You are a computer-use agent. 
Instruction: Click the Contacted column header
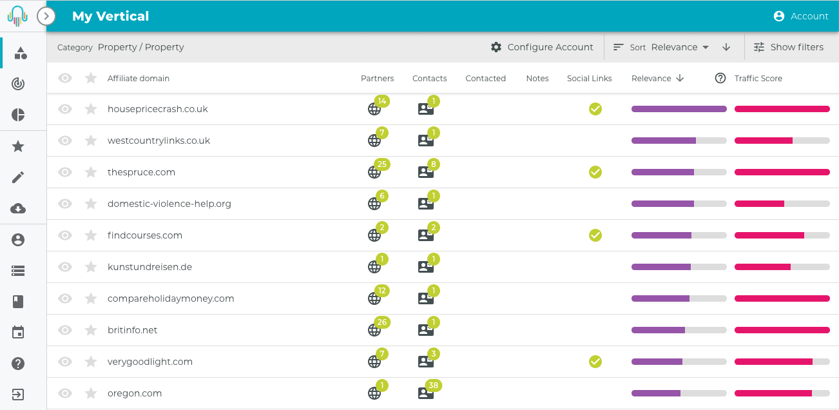click(486, 78)
